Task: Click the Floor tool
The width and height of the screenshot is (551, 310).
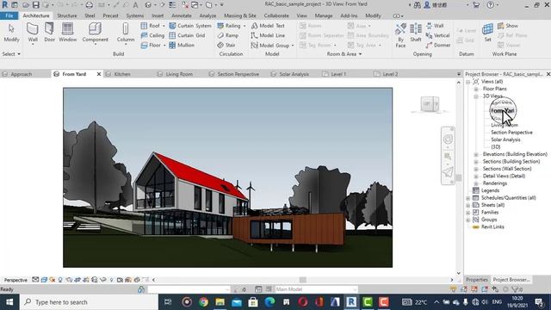Action: coord(151,46)
